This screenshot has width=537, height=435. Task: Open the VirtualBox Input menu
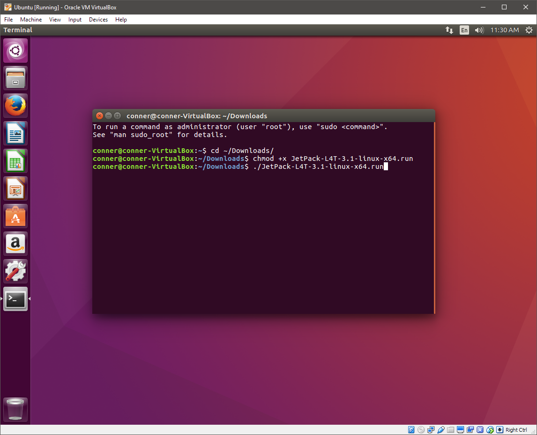tap(75, 20)
